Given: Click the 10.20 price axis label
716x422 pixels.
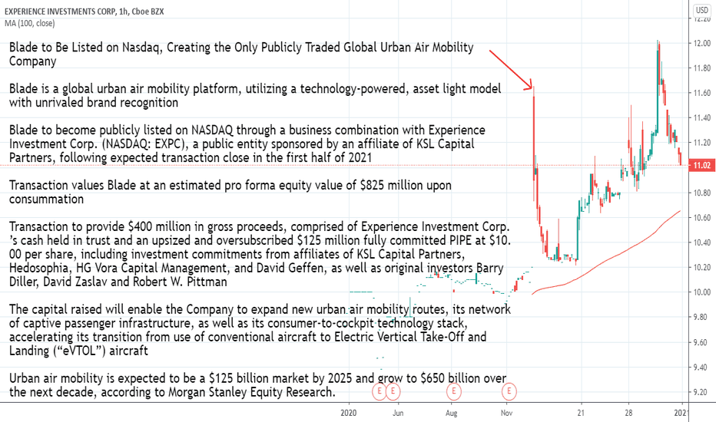Looking at the screenshot, I should 702,267.
